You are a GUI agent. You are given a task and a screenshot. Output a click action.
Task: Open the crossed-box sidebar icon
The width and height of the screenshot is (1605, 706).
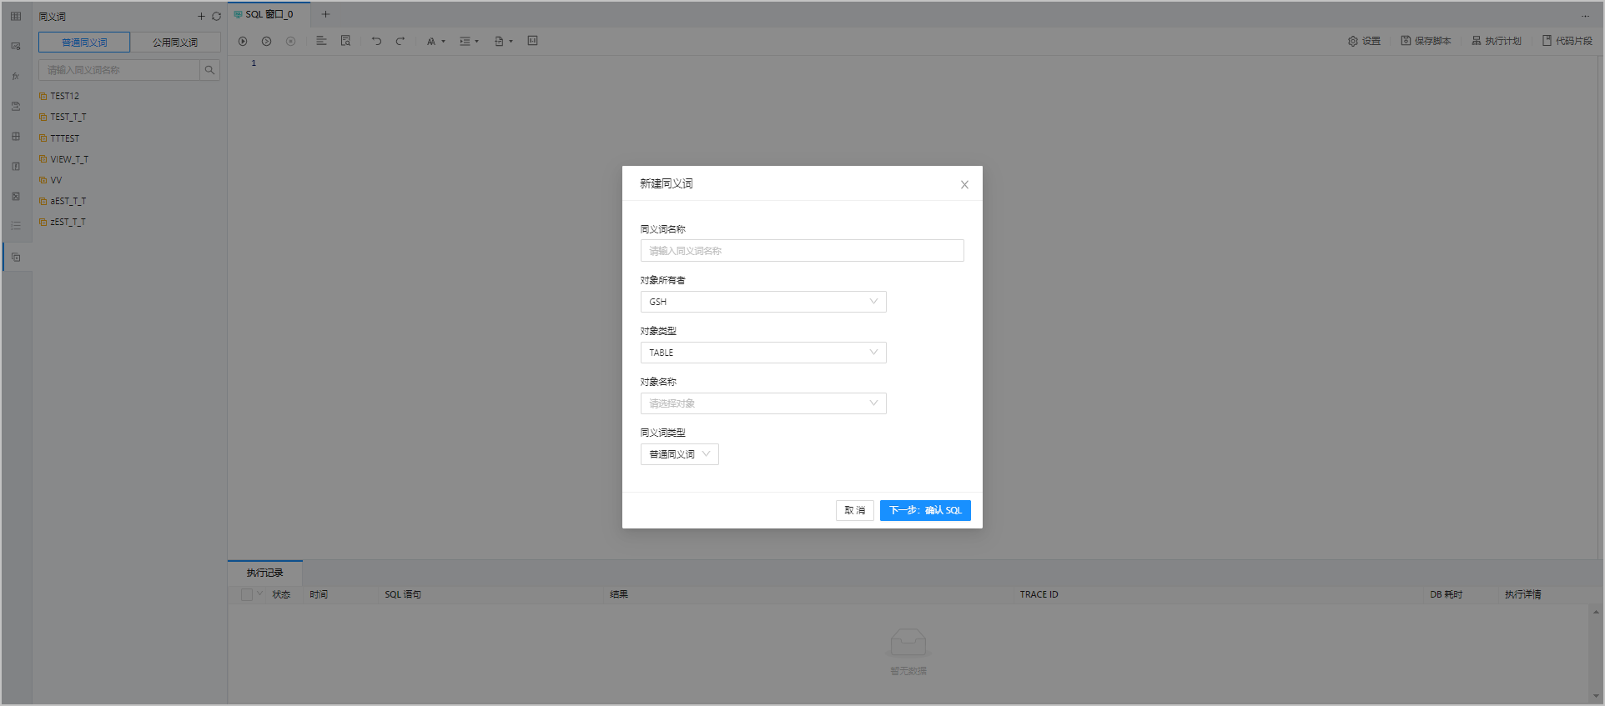[16, 196]
